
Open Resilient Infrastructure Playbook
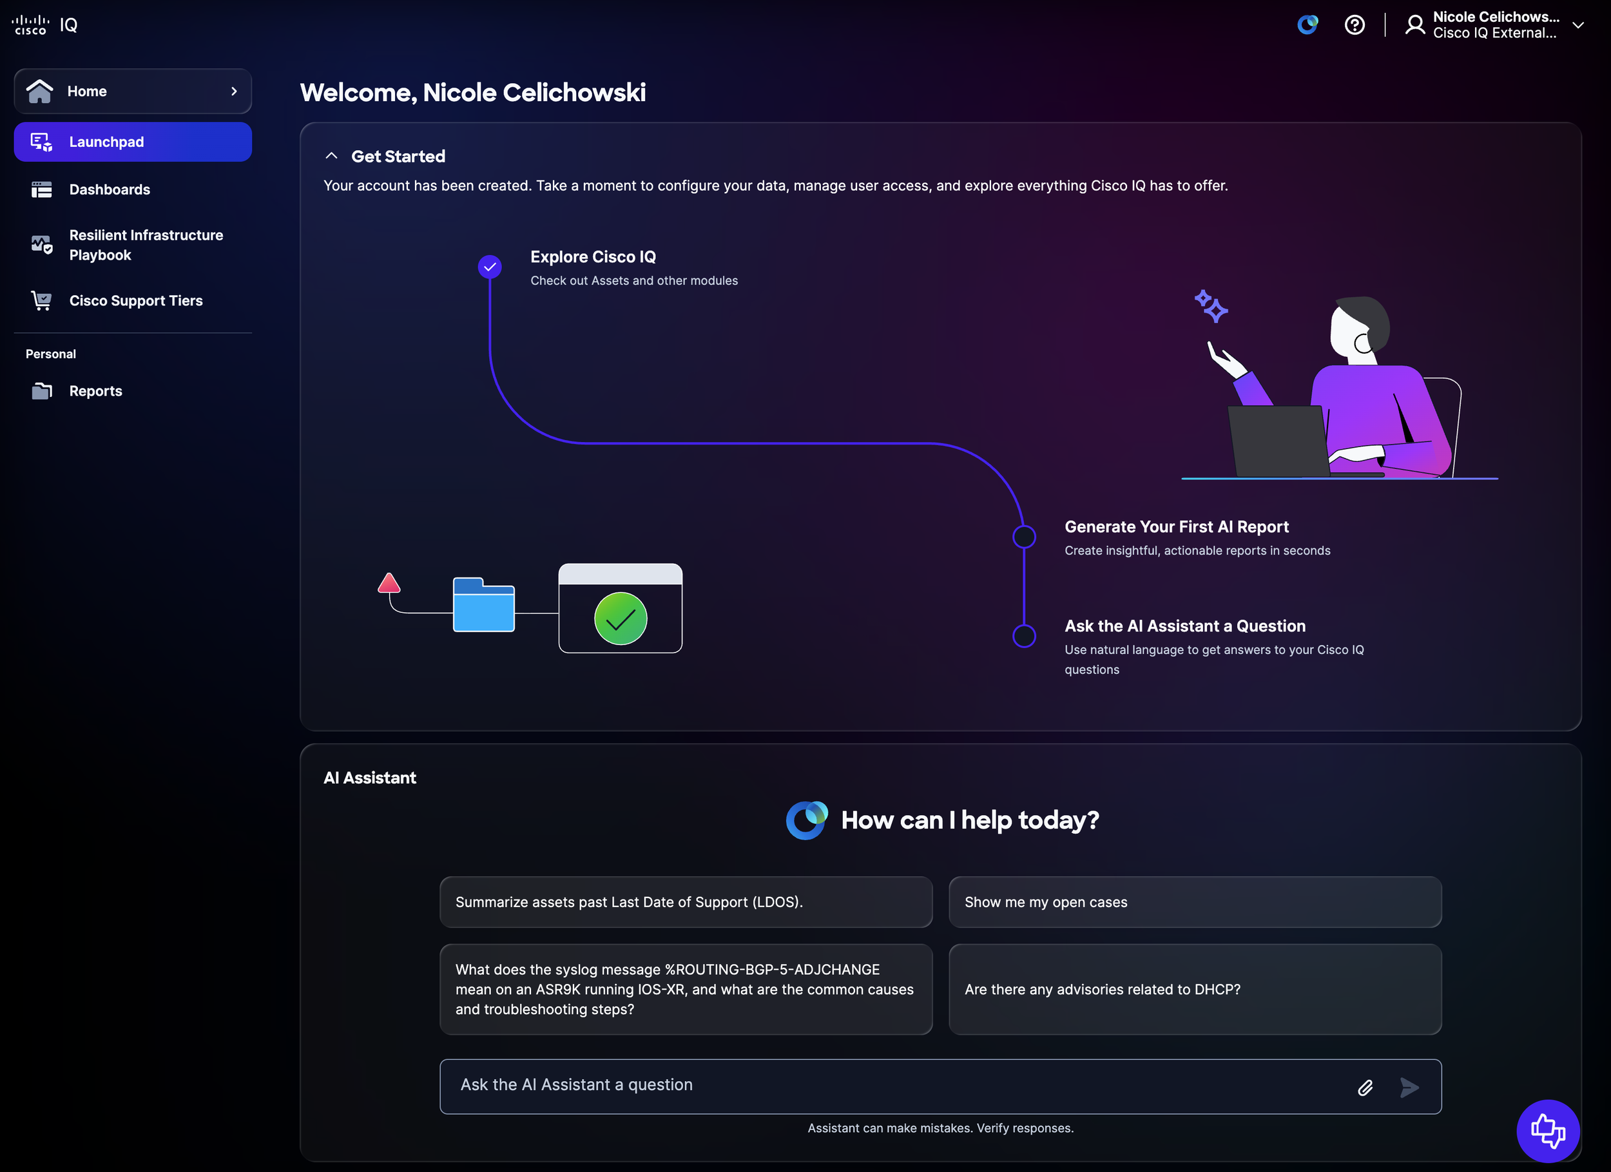(133, 245)
